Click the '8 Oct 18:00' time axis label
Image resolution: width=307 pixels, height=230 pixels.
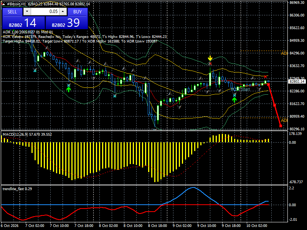(158, 226)
